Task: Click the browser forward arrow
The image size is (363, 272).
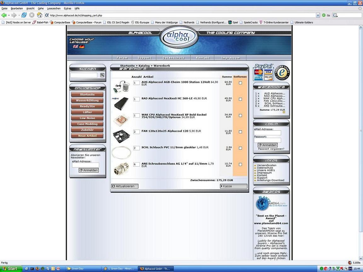Action: pyautogui.click(x=14, y=15)
